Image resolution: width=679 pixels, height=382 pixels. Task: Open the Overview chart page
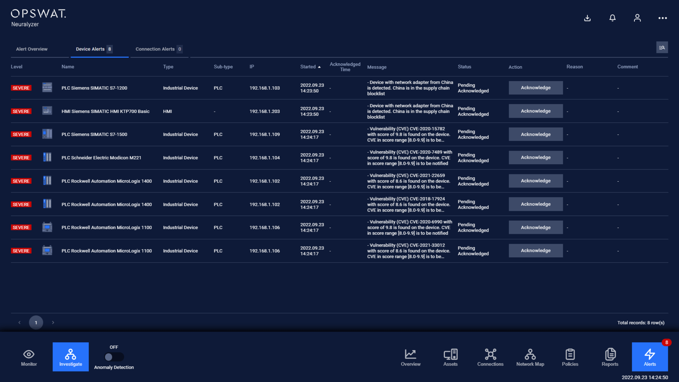[410, 357]
